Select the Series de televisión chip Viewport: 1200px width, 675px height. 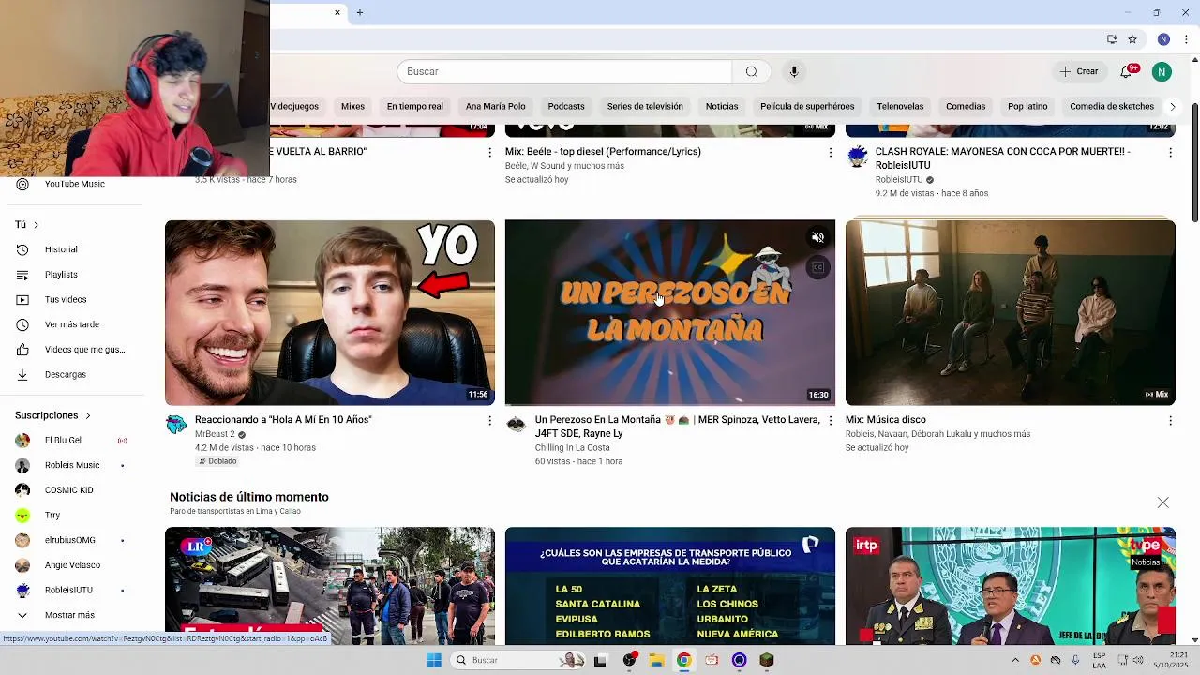click(x=645, y=106)
